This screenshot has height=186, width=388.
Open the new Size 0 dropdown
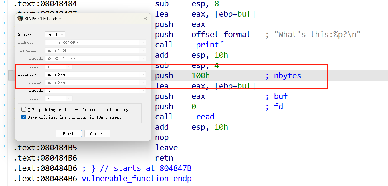click(59, 99)
